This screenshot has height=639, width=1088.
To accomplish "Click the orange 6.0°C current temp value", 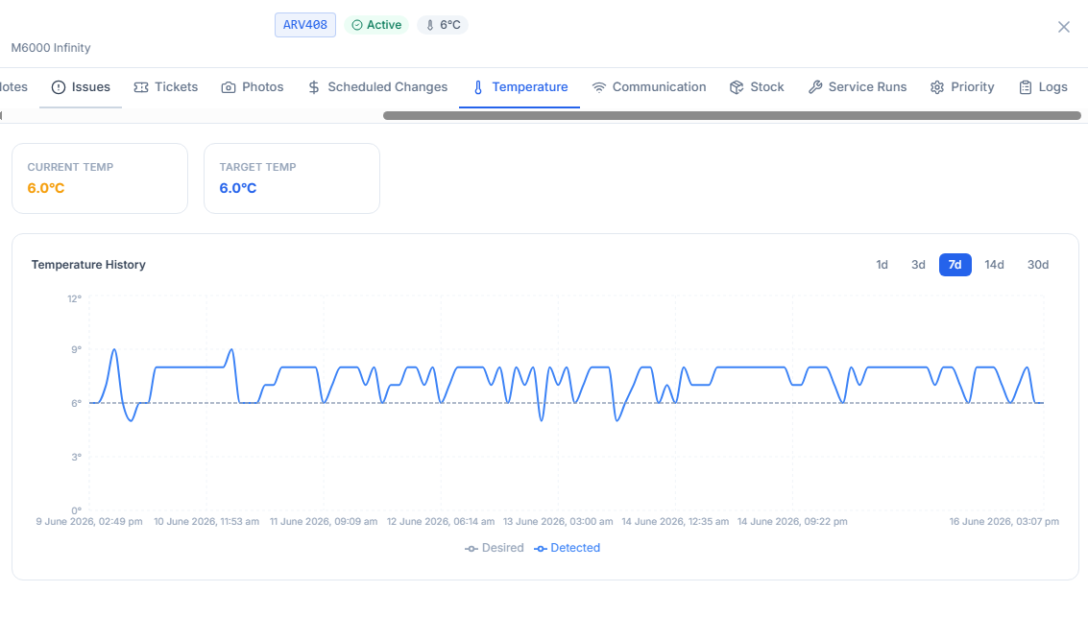I will tap(46, 188).
